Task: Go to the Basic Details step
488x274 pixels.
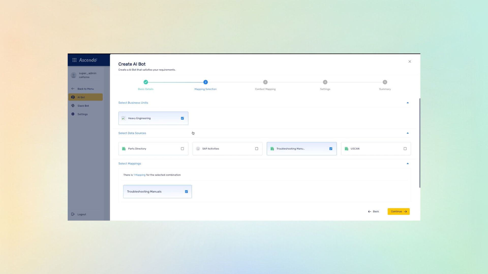Action: coord(146,82)
